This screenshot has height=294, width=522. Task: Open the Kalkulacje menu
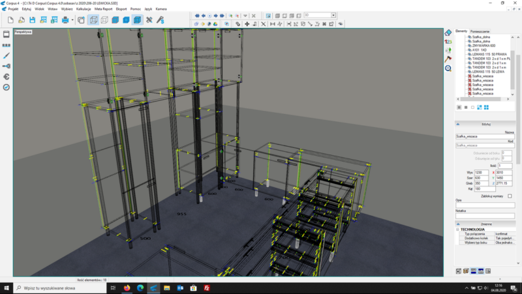84,9
